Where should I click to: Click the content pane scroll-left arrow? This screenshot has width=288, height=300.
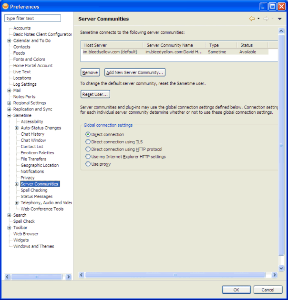(82, 275)
